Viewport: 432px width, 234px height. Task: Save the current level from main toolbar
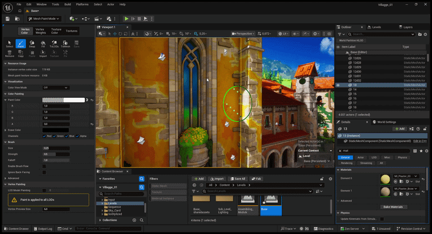(8, 19)
